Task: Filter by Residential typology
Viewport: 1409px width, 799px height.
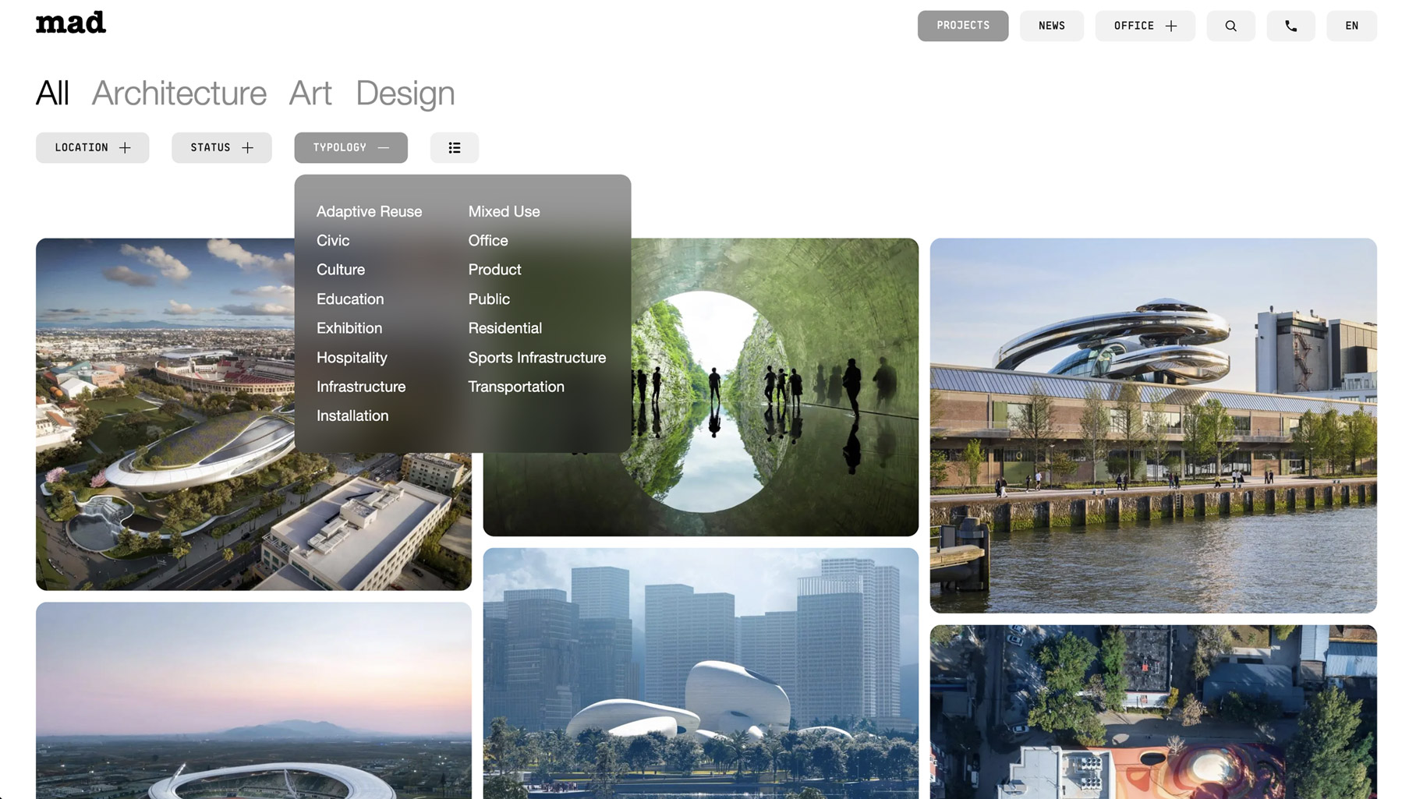Action: [x=504, y=328]
